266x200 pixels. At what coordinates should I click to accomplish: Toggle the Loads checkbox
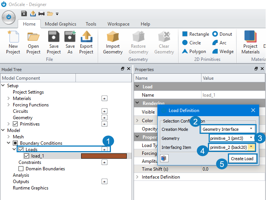(x=21, y=150)
